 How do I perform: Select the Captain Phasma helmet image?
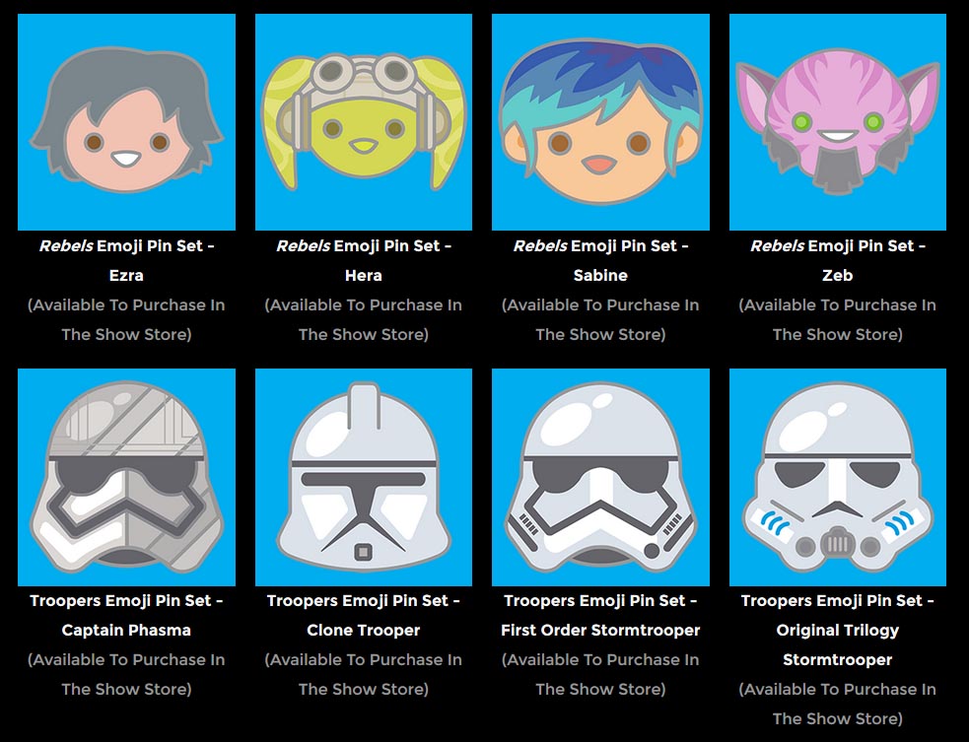127,477
